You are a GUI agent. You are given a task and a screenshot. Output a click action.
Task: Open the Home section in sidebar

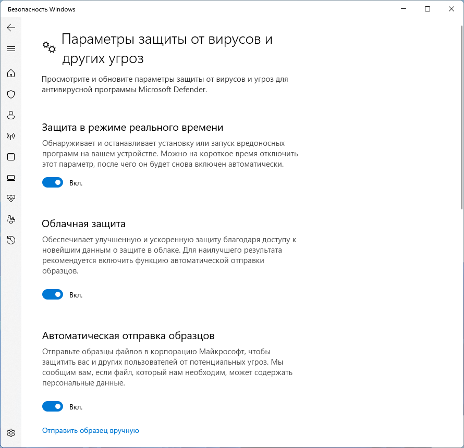pyautogui.click(x=11, y=73)
